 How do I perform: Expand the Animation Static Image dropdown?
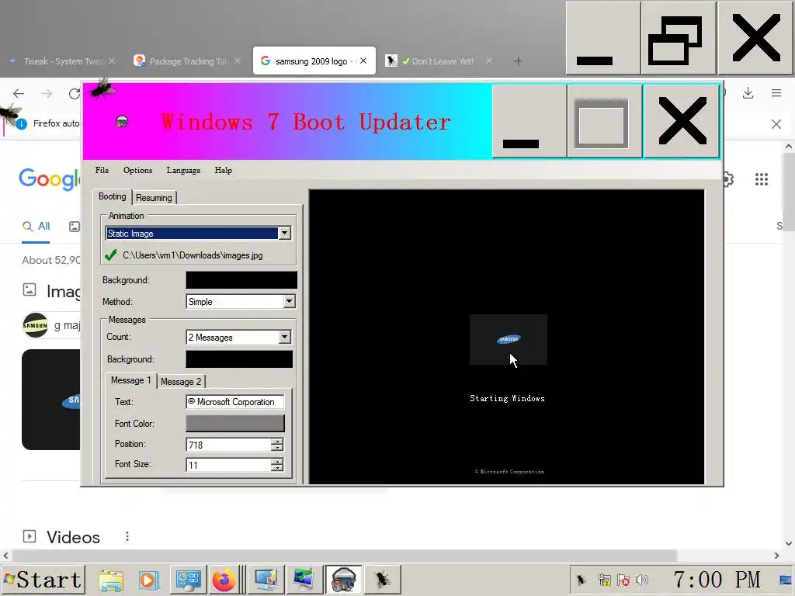click(x=284, y=233)
